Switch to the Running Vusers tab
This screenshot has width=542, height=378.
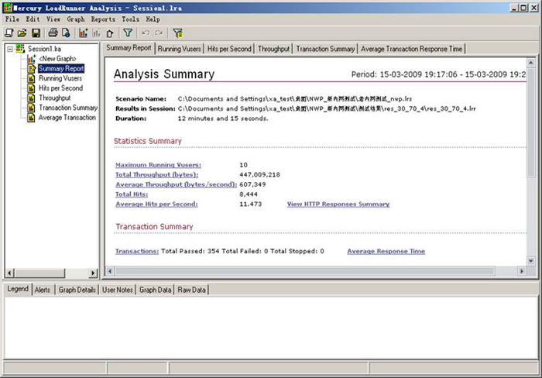pyautogui.click(x=179, y=49)
